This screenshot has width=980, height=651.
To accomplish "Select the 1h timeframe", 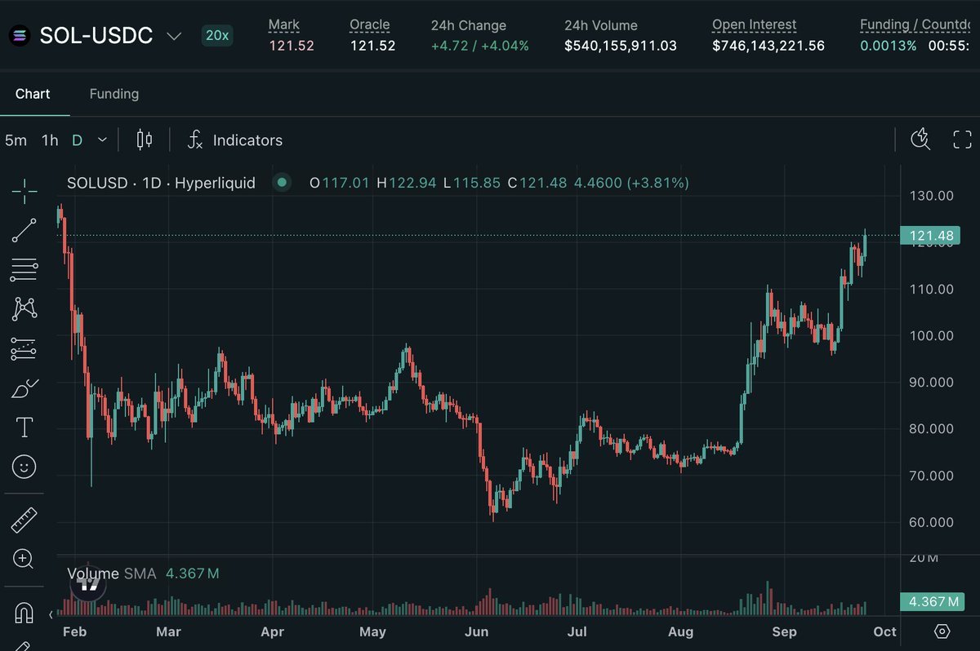I will tap(50, 140).
